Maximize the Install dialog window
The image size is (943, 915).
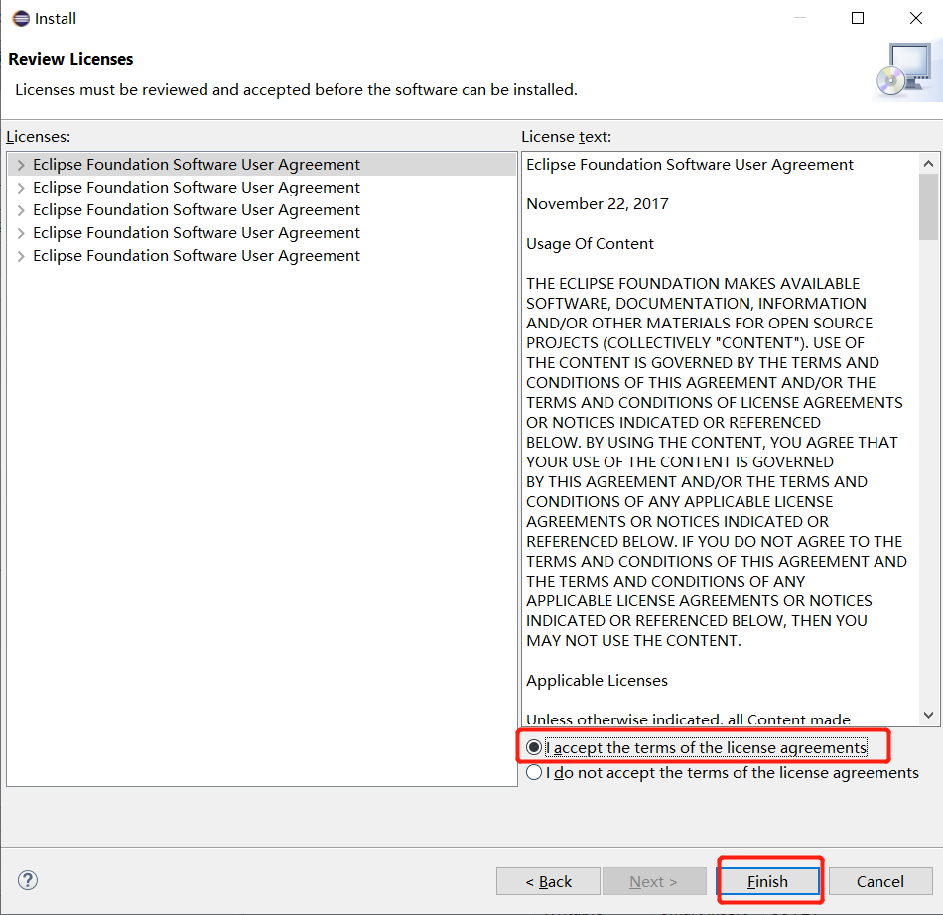858,18
